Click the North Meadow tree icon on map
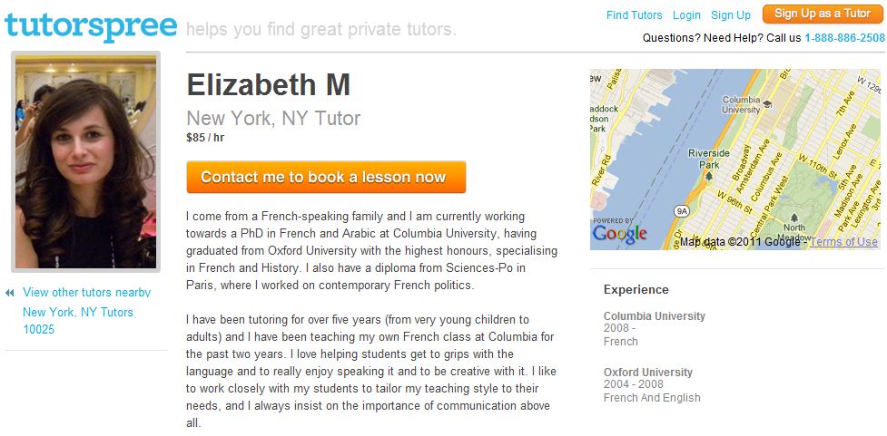This screenshot has width=887, height=436. 794,218
